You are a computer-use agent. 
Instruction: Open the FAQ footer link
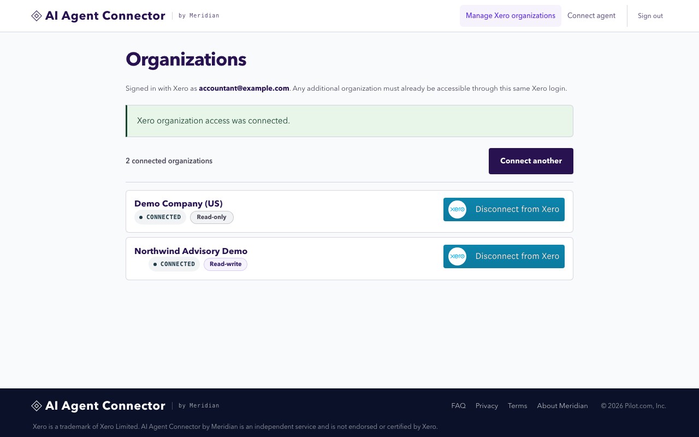(x=459, y=406)
